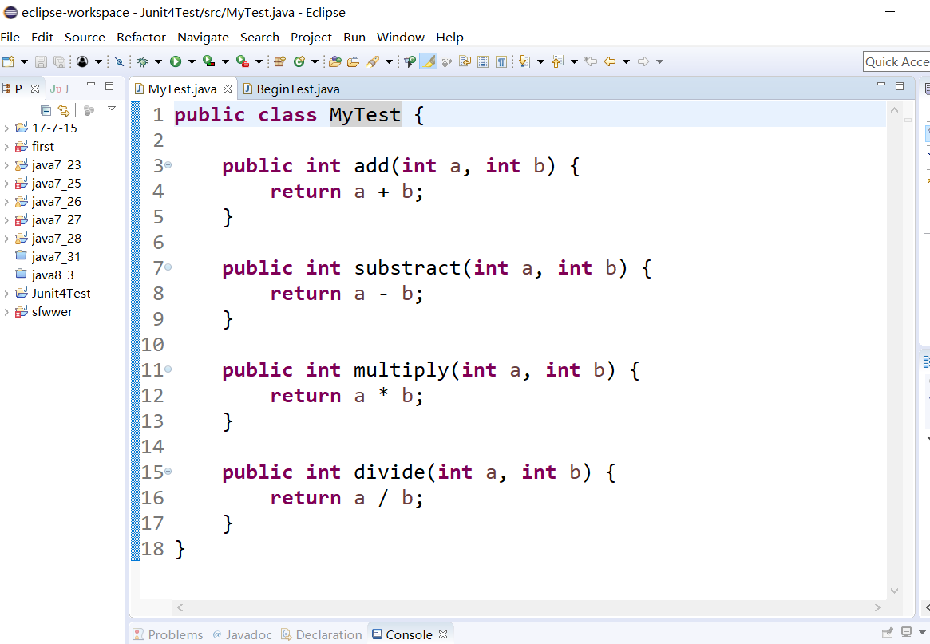The width and height of the screenshot is (930, 644).
Task: Open the Debug configurations dropdown arrow
Action: coord(158,61)
